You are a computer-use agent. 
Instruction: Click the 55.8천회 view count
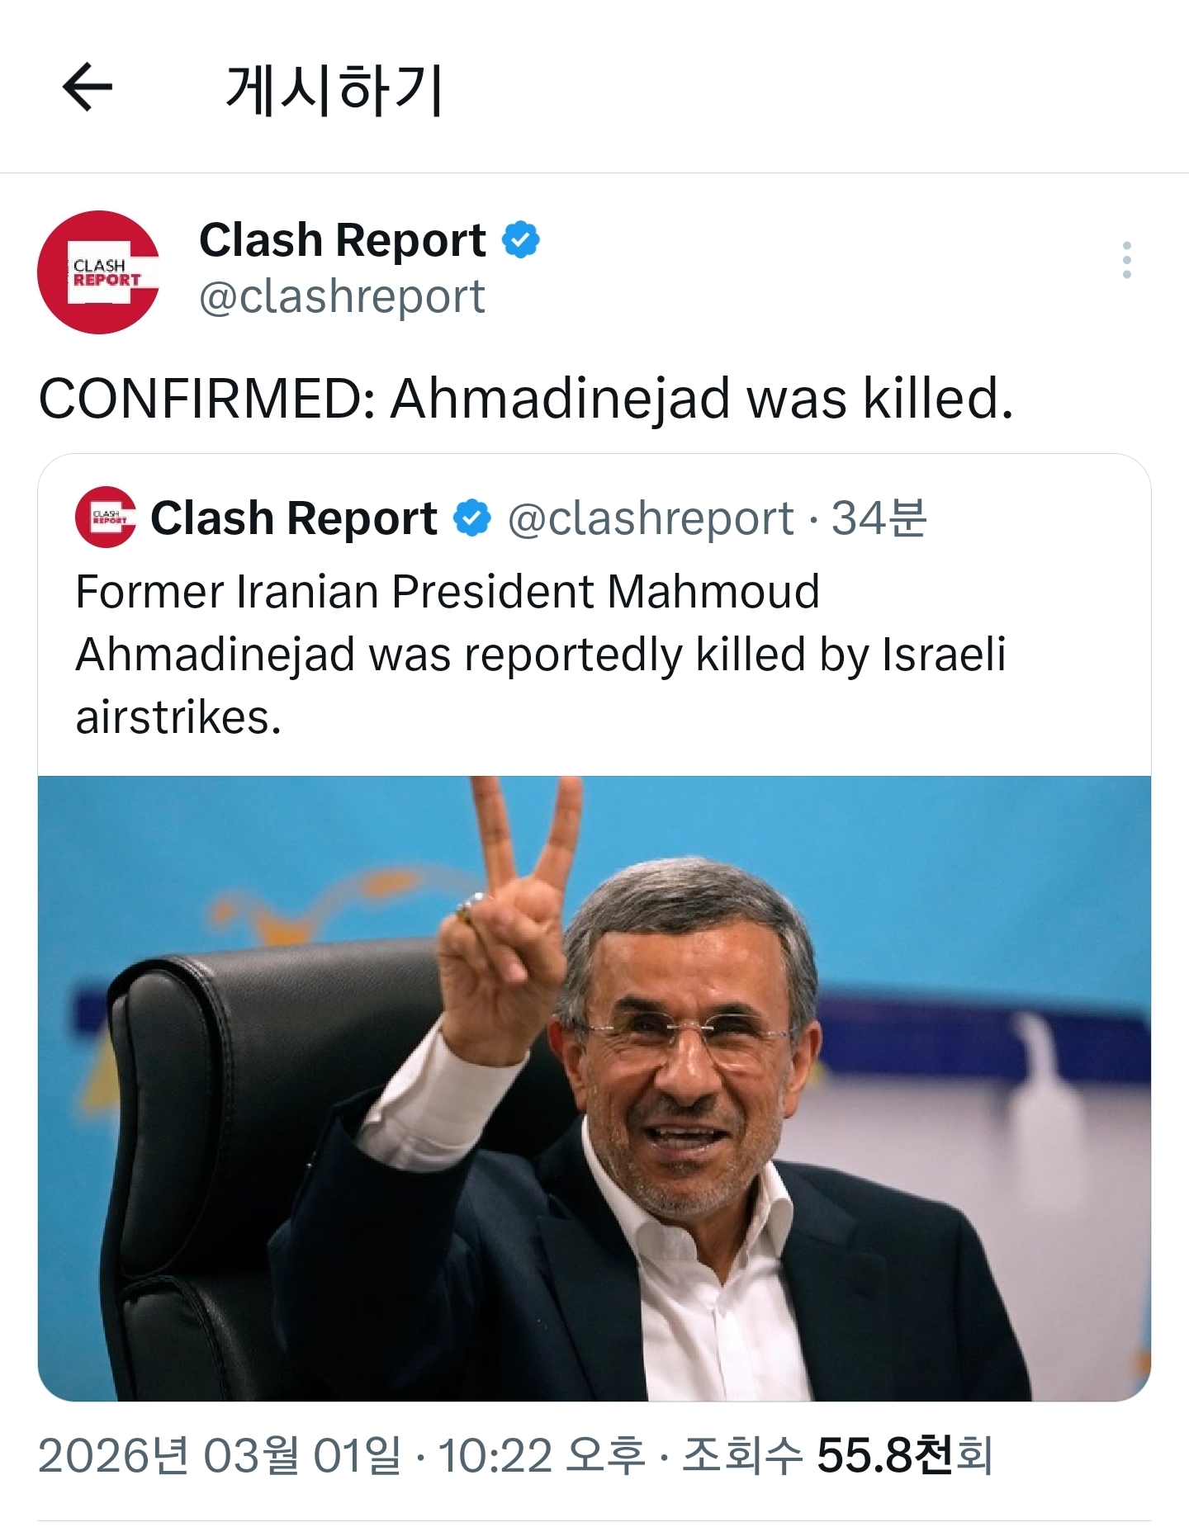904,1455
